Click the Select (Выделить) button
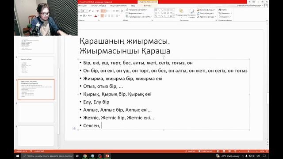Image resolution: width=283 pixels, height=159 pixels. pyautogui.click(x=225, y=17)
